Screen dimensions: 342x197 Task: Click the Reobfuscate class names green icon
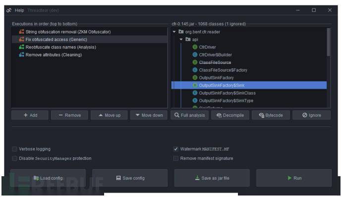(21, 47)
